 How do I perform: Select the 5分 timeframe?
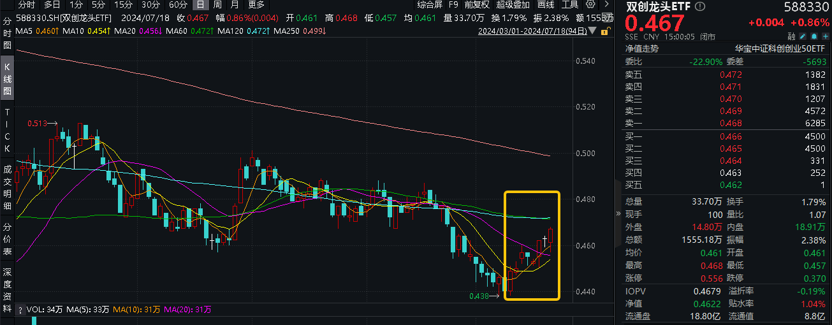click(x=98, y=4)
